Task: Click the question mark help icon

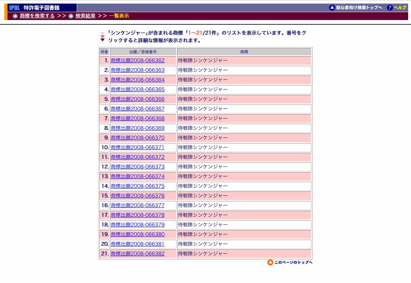Action: click(390, 8)
